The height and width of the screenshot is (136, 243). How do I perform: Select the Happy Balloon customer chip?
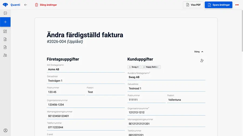151,67
